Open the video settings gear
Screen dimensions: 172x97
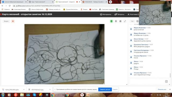(x=120, y=21)
